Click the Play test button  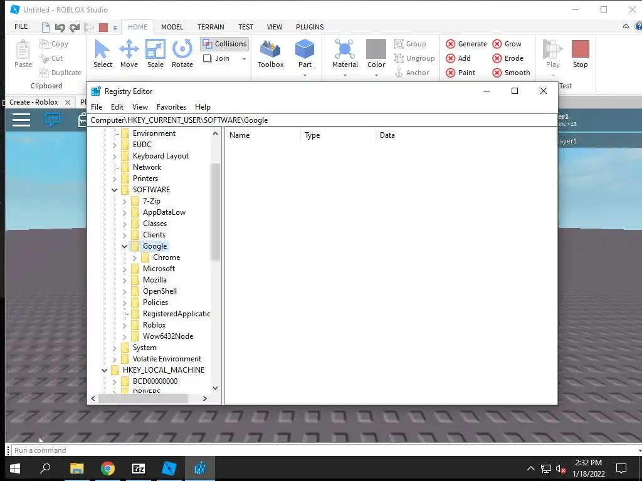(552, 54)
